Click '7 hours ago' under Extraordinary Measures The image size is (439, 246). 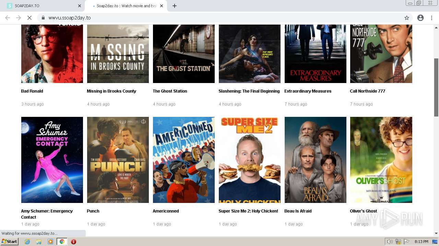pyautogui.click(x=296, y=104)
